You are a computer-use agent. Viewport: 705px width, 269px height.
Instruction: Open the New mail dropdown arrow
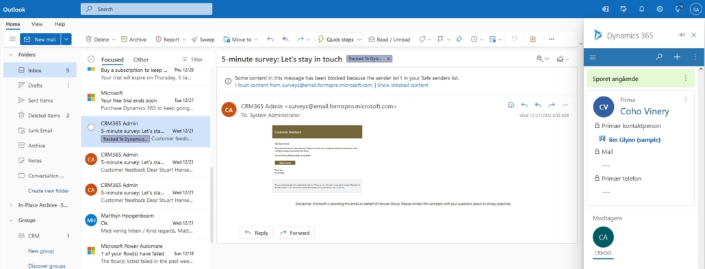66,39
